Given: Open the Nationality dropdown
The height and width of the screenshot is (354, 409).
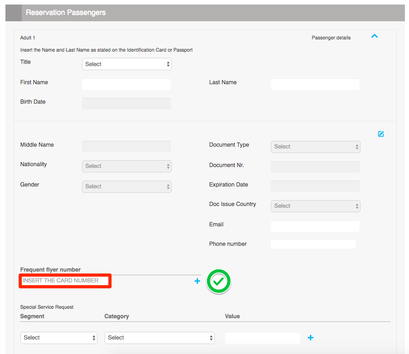Looking at the screenshot, I should click(126, 166).
